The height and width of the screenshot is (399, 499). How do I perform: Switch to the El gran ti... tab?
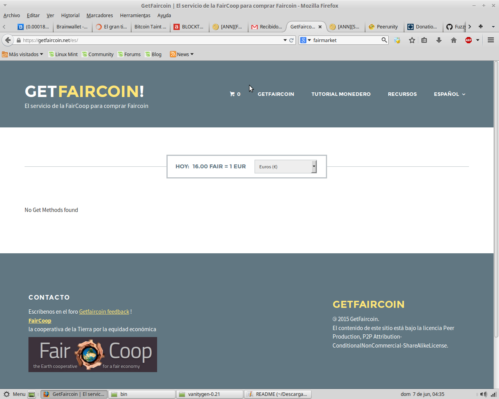[x=111, y=26]
